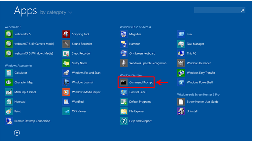Select the 'Windows System' group heading

(x=131, y=75)
